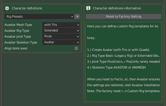Open Avastar Skeleton Type dropdown showing Avatar

click(x=61, y=42)
